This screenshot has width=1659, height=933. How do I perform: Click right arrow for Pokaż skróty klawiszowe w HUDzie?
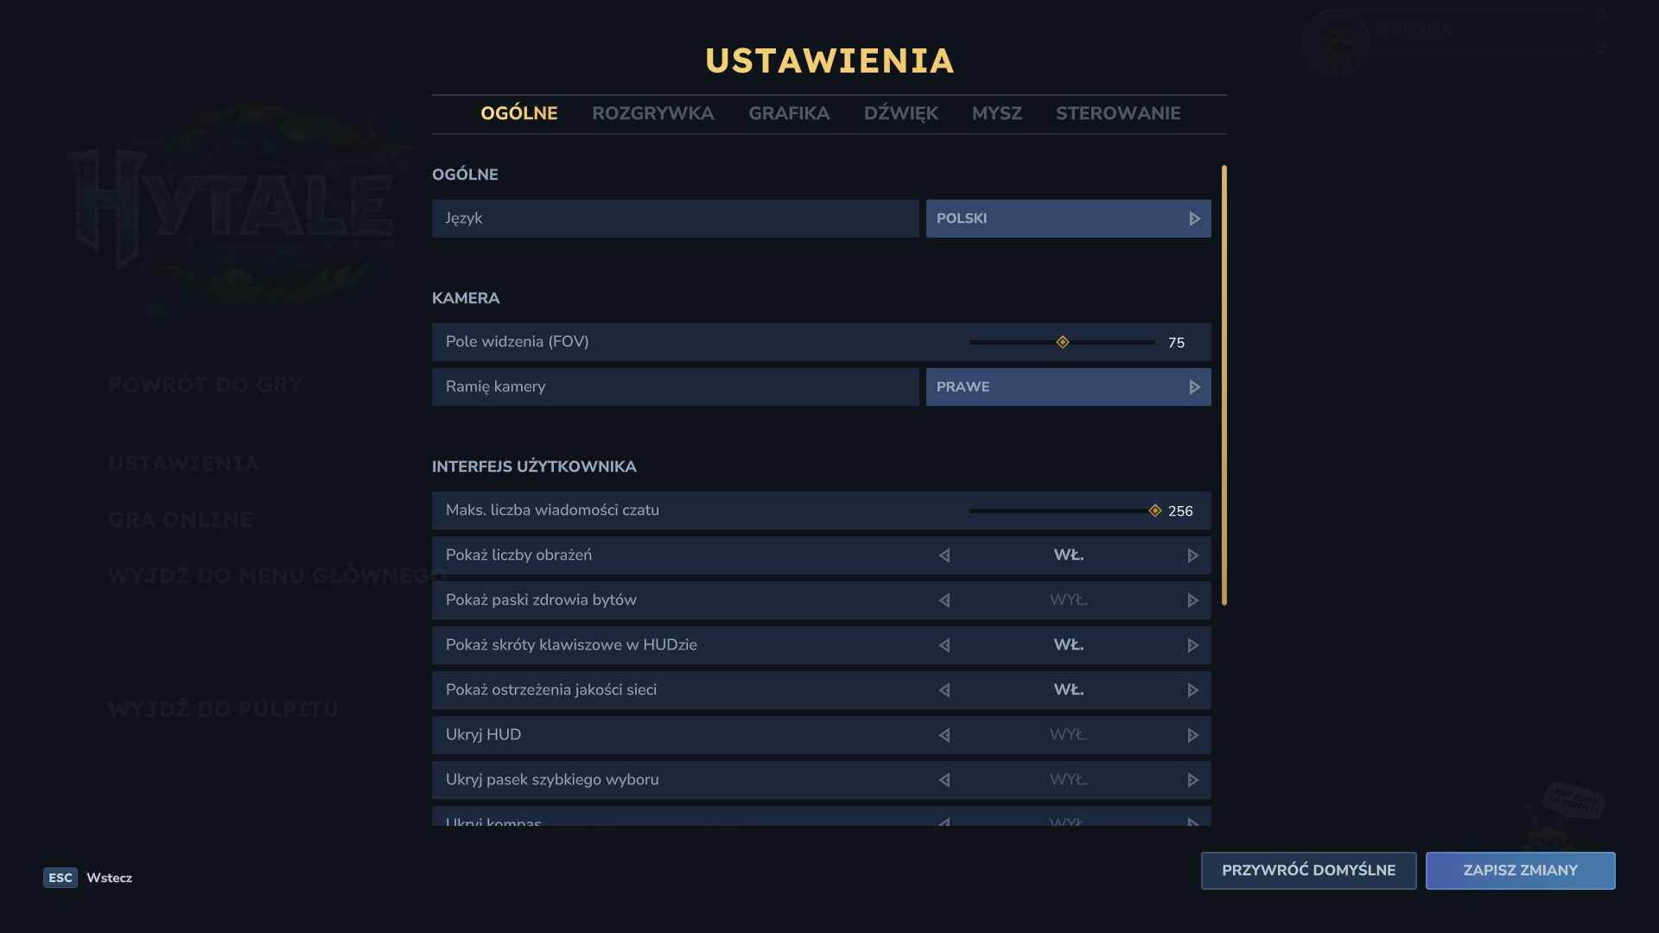coord(1192,645)
